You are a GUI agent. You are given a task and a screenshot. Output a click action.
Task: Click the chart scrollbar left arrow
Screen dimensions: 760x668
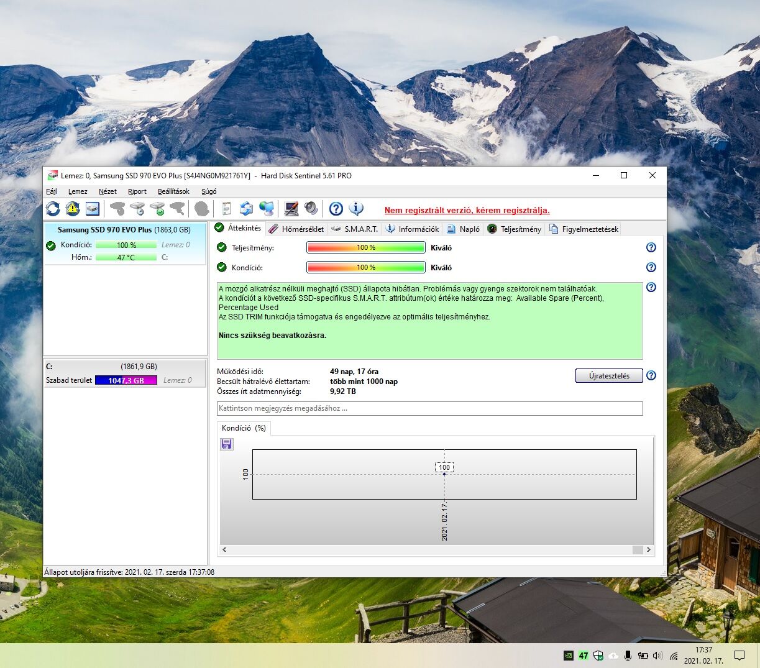pos(224,549)
